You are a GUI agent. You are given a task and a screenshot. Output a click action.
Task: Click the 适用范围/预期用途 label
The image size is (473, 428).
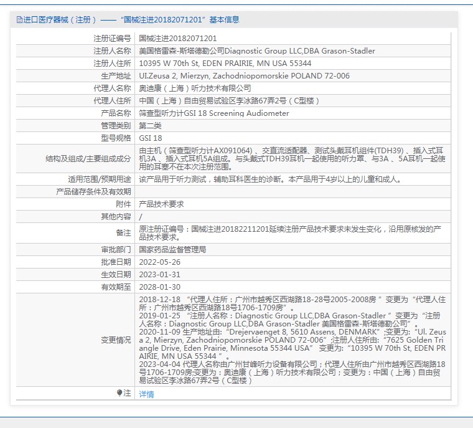(99, 179)
